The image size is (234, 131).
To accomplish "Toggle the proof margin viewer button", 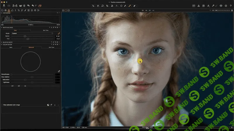I will (68, 11).
